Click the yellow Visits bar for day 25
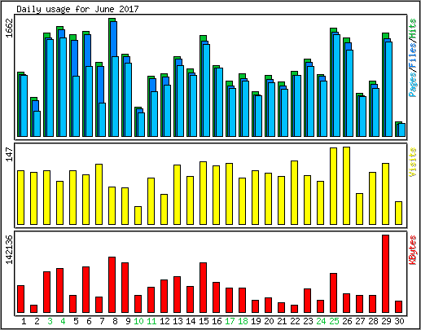This screenshot has height=330, width=421. coord(333,186)
